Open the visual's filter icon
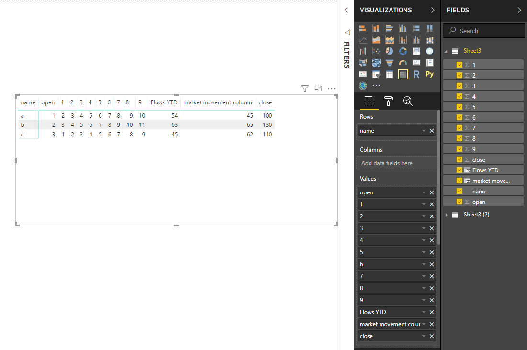The width and height of the screenshot is (527, 350). (x=305, y=89)
